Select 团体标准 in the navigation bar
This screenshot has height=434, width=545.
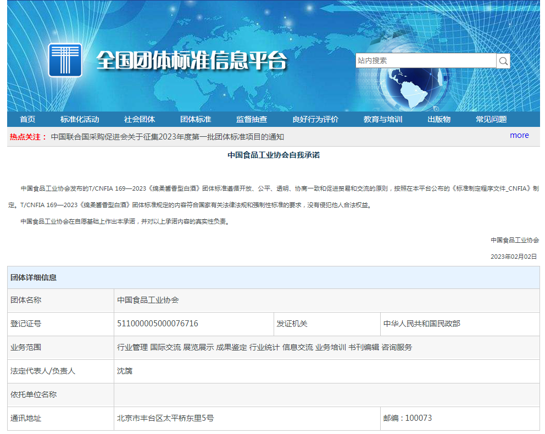(196, 119)
